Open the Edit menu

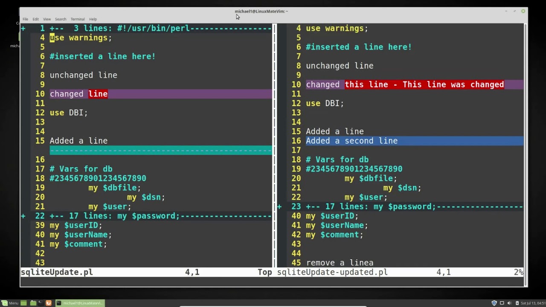pos(35,19)
